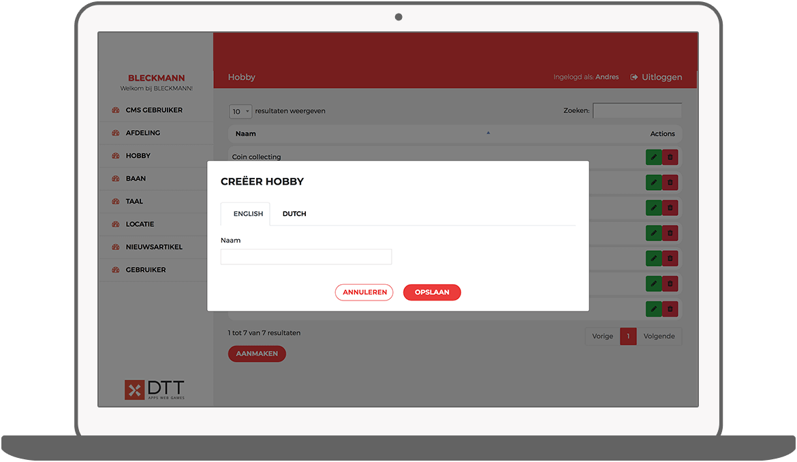The width and height of the screenshot is (797, 462).
Task: Click the edit pencil icon for Coin collecting
Action: pos(654,157)
